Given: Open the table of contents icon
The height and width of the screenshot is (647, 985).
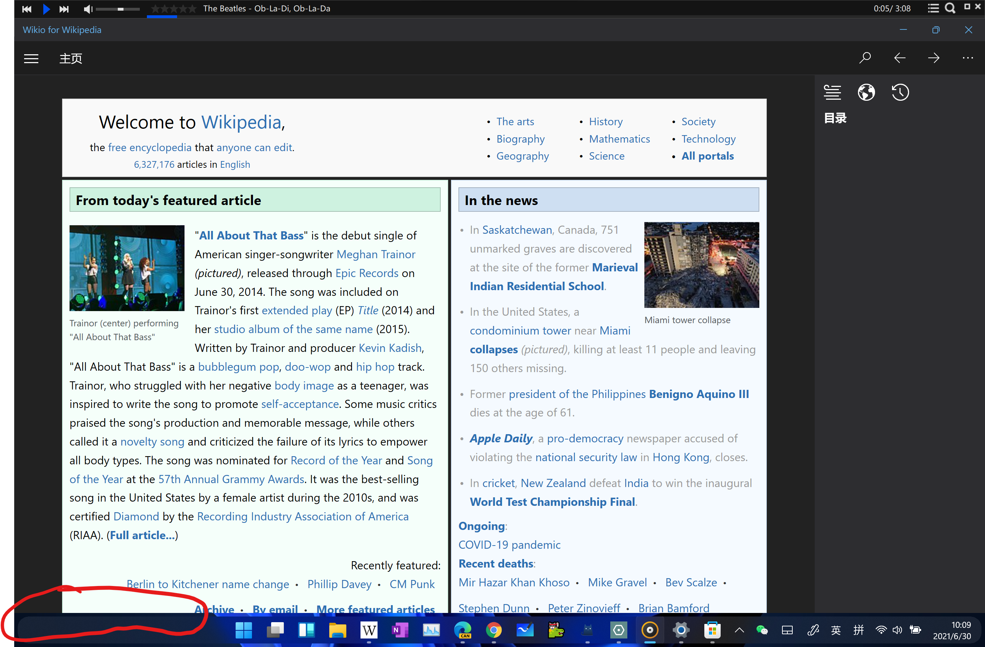Looking at the screenshot, I should pos(832,92).
